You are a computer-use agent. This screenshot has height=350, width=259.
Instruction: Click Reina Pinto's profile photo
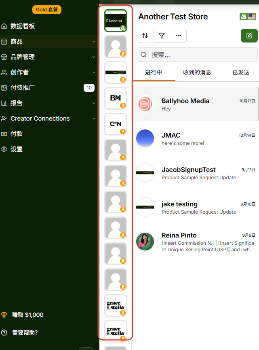(145, 242)
